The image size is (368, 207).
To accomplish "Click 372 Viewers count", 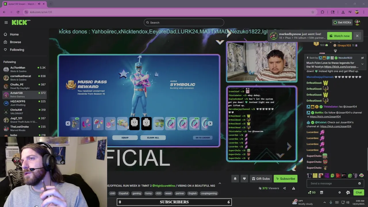I will click(269, 188).
